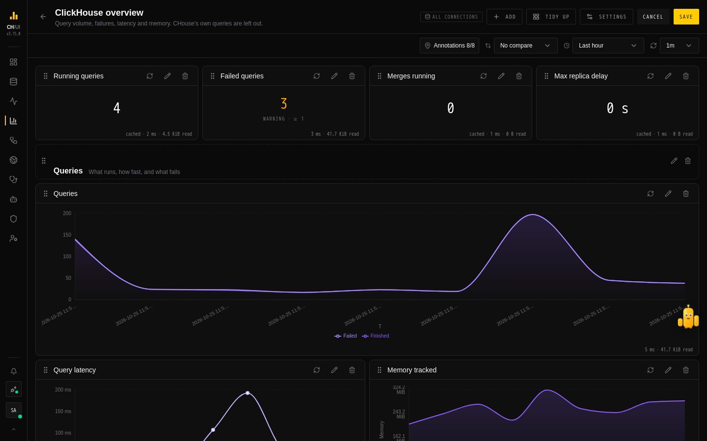
Task: Click the All Connections badge
Action: pyautogui.click(x=451, y=17)
